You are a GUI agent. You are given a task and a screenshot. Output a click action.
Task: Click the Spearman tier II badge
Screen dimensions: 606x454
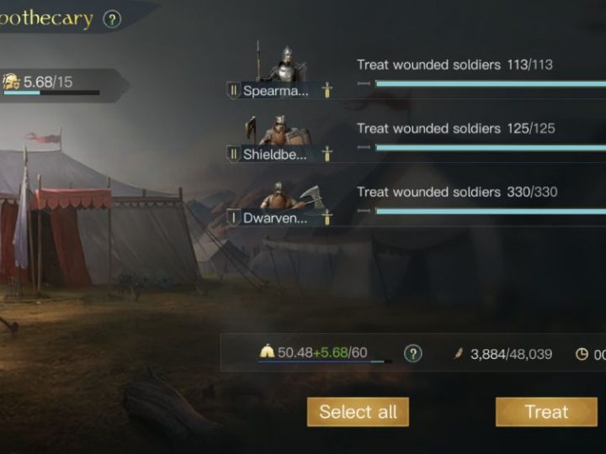click(233, 91)
